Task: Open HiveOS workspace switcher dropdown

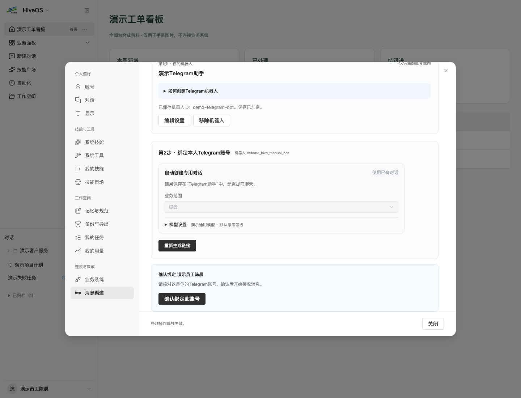Action: (x=36, y=10)
